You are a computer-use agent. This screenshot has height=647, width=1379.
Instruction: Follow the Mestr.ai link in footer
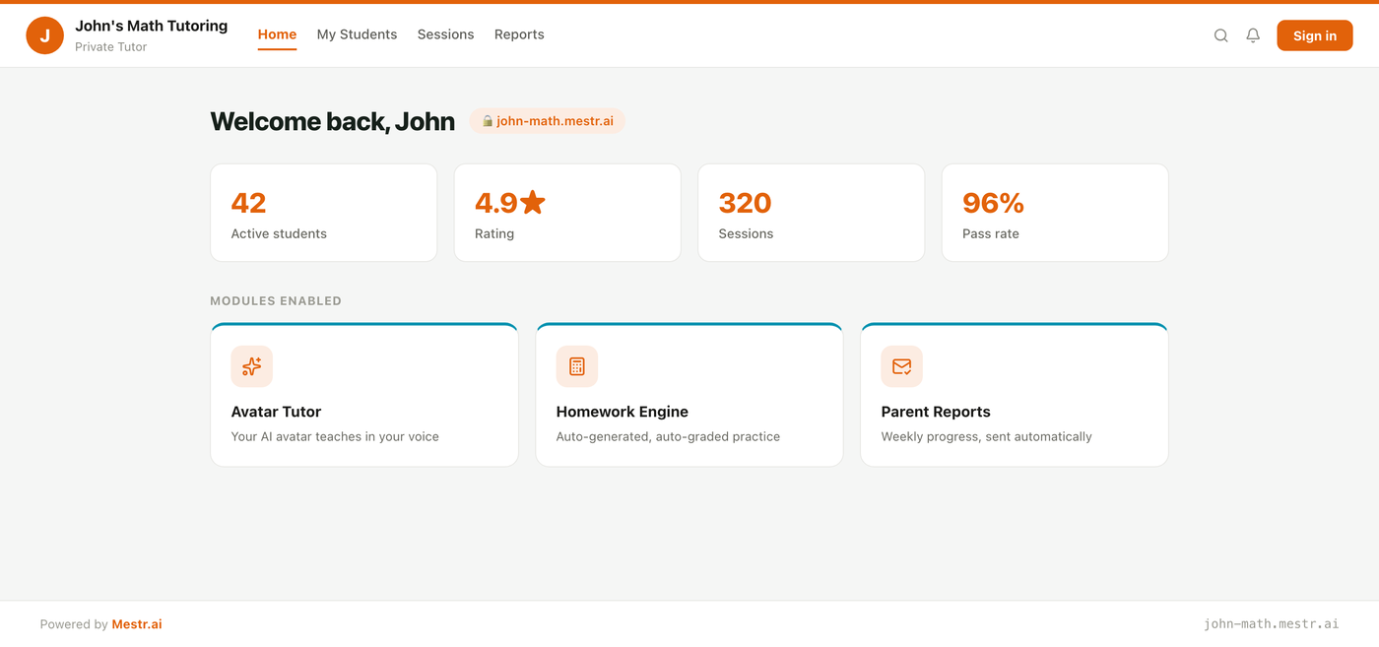[x=137, y=624]
